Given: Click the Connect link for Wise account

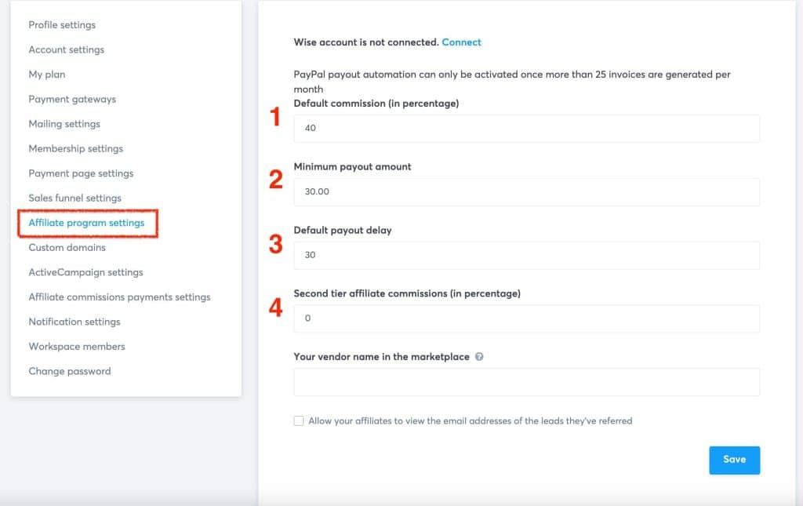Looking at the screenshot, I should (461, 42).
